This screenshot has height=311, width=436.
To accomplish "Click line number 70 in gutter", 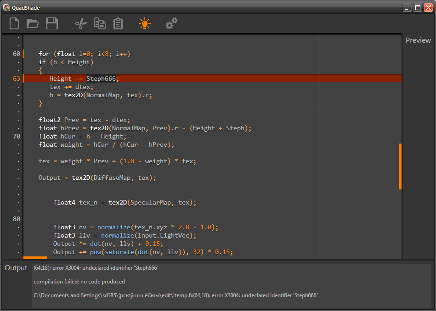I will click(17, 136).
